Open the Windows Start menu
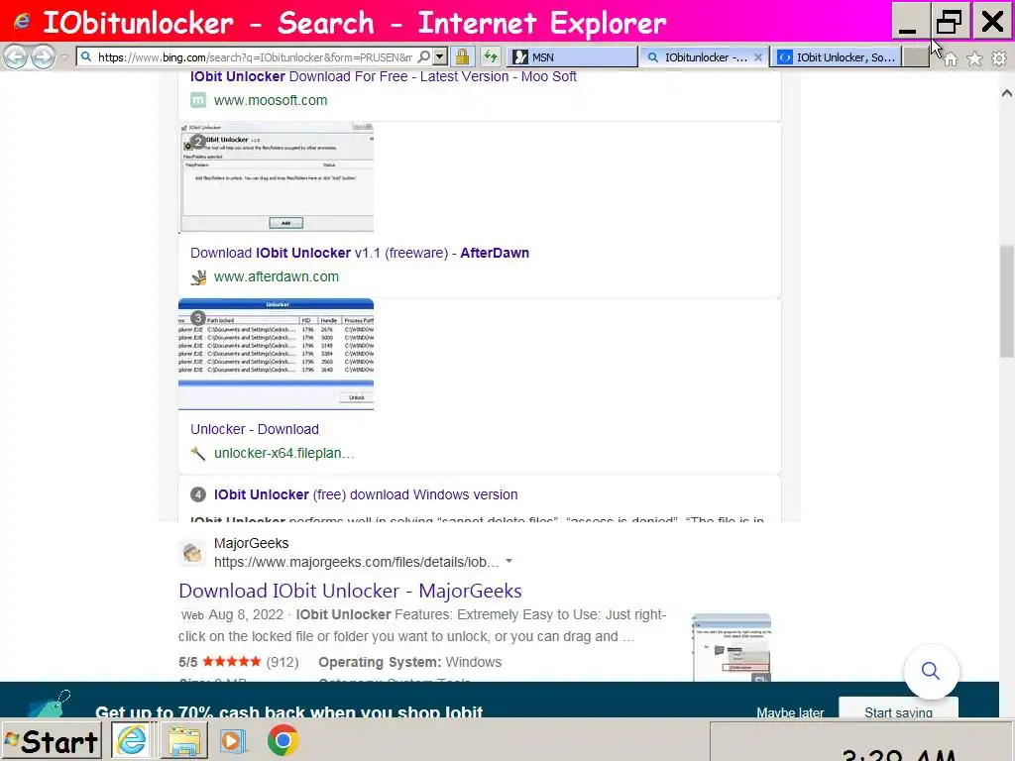1015x761 pixels. point(52,741)
